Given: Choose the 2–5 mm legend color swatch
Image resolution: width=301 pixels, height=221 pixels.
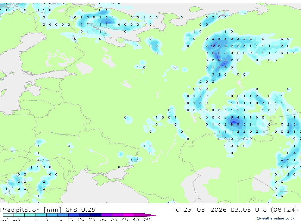Looking at the screenshot, I should [41, 215].
